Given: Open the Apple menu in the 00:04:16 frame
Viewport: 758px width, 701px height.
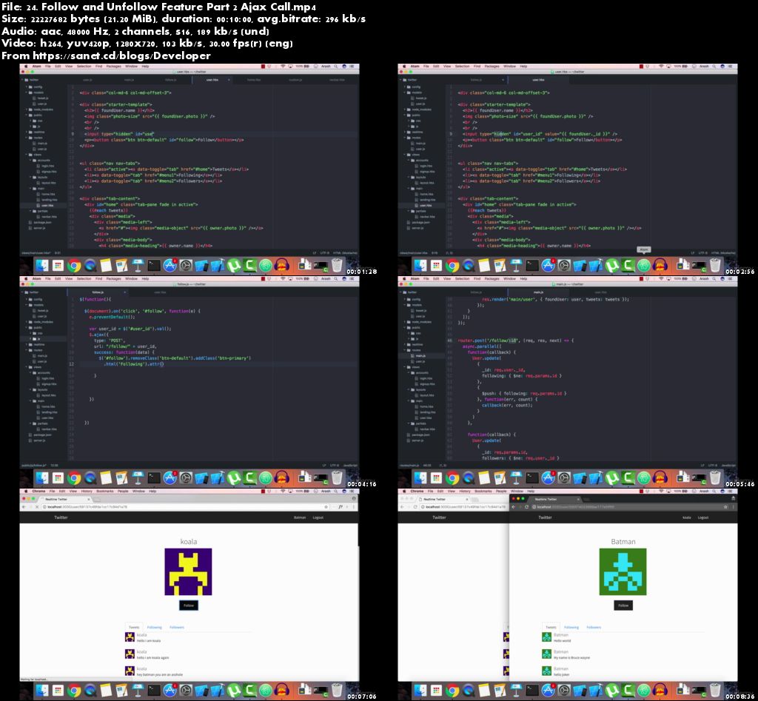Looking at the screenshot, I should pyautogui.click(x=26, y=279).
